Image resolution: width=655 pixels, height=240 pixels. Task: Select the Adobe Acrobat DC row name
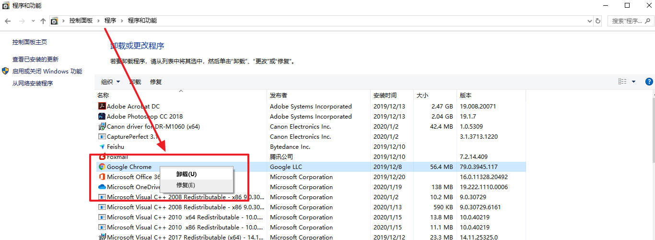coord(133,107)
